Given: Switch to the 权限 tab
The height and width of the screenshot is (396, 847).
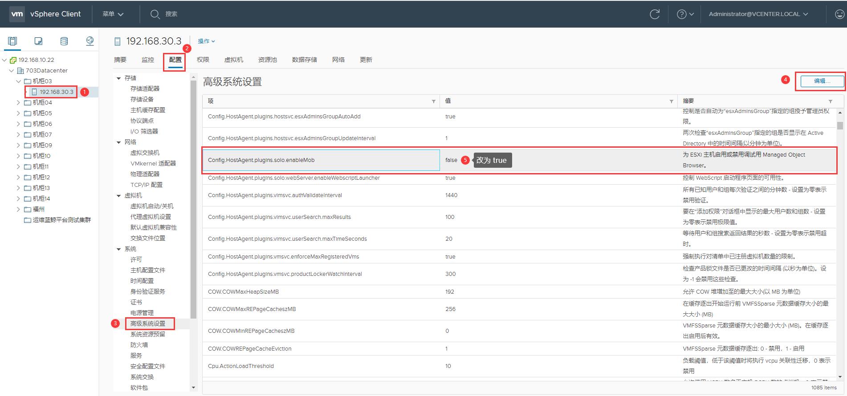Looking at the screenshot, I should [203, 60].
